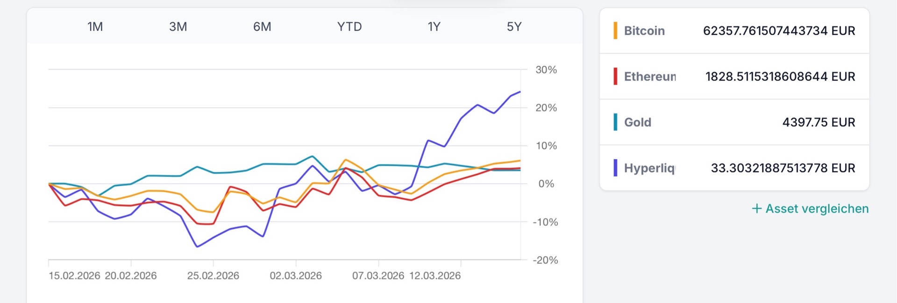Image resolution: width=897 pixels, height=303 pixels.
Task: Click the teal Gold color marker
Action: coord(615,122)
